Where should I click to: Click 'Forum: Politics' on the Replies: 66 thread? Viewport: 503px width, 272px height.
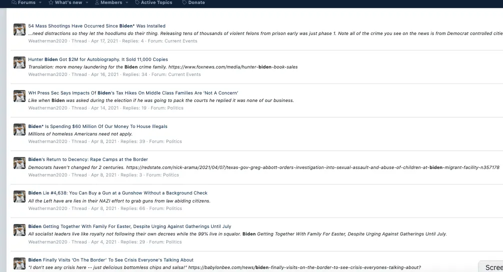pyautogui.click(x=166, y=208)
